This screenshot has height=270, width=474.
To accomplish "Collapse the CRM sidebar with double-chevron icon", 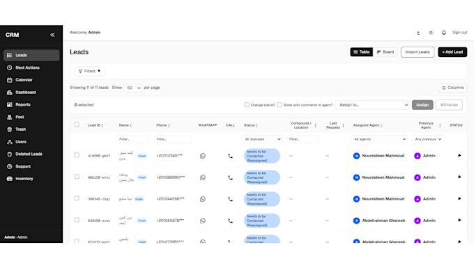I will [52, 35].
